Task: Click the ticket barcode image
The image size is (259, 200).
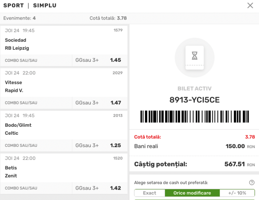Action: pos(194,116)
